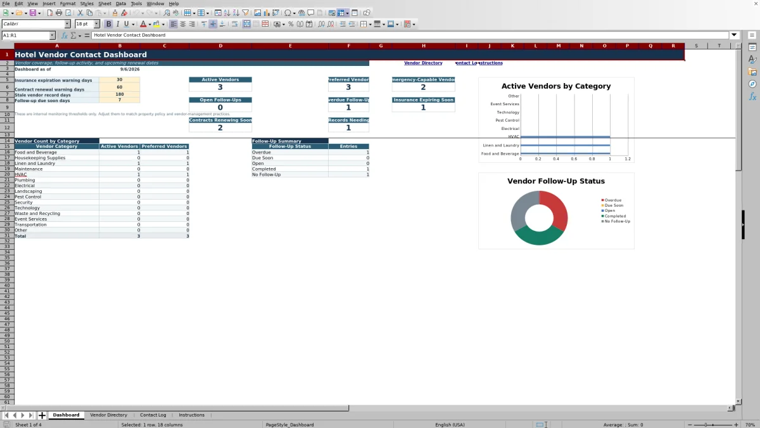The height and width of the screenshot is (428, 760).
Task: Open the sidebar Functions fx icon
Action: coord(752,96)
